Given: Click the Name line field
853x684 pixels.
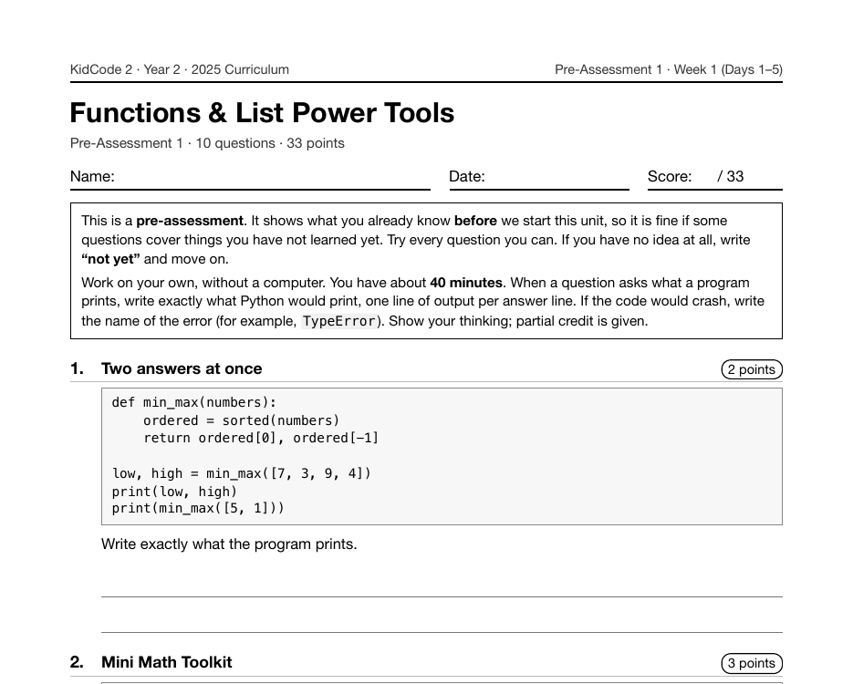Looking at the screenshot, I should [250, 177].
